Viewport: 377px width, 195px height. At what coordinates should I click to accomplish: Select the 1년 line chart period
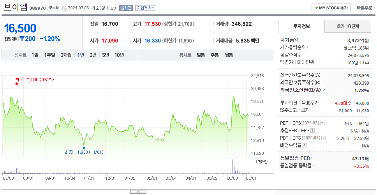pos(81,55)
